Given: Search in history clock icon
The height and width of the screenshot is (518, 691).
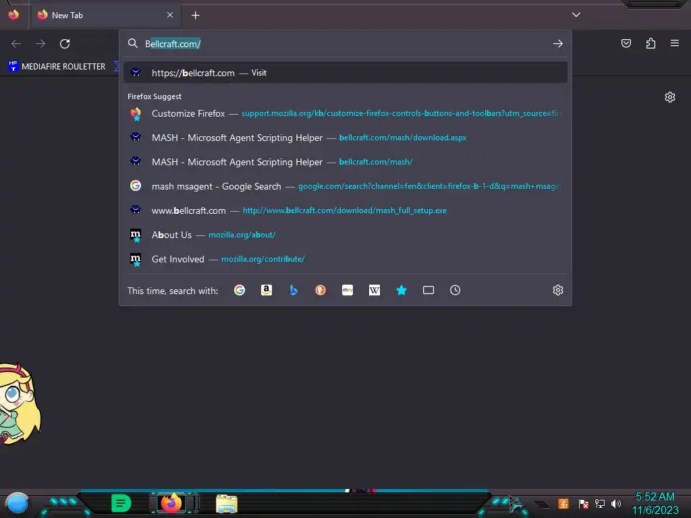Looking at the screenshot, I should [455, 290].
